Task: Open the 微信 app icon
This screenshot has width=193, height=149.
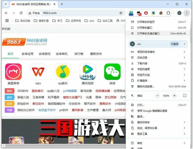Action: click(112, 72)
